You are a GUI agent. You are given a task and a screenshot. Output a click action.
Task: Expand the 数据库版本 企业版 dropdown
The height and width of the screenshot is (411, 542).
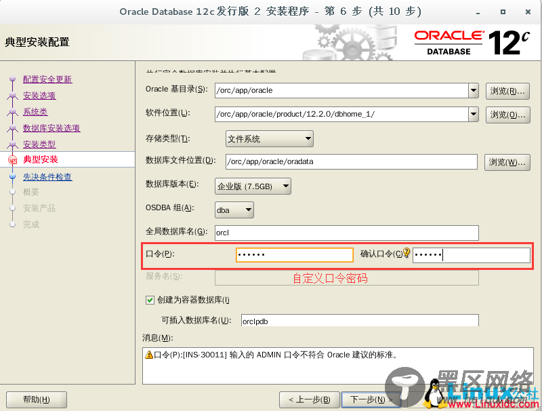(x=253, y=187)
